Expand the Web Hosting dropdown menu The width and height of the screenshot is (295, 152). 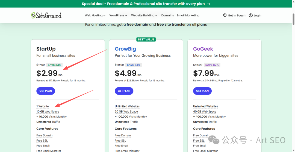pyautogui.click(x=95, y=15)
